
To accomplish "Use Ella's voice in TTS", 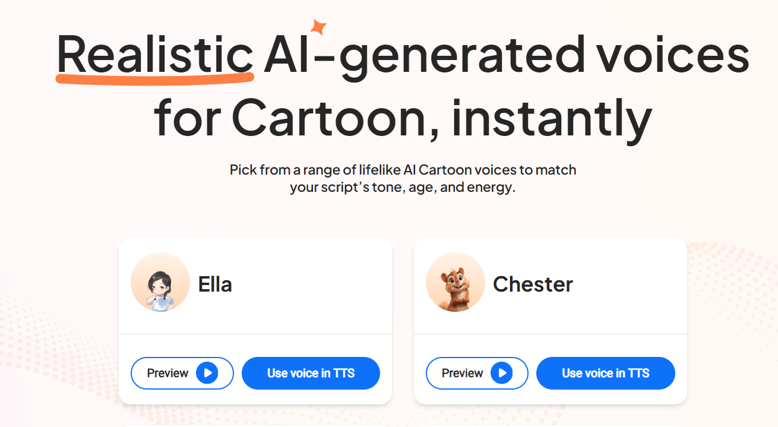I will pyautogui.click(x=311, y=373).
